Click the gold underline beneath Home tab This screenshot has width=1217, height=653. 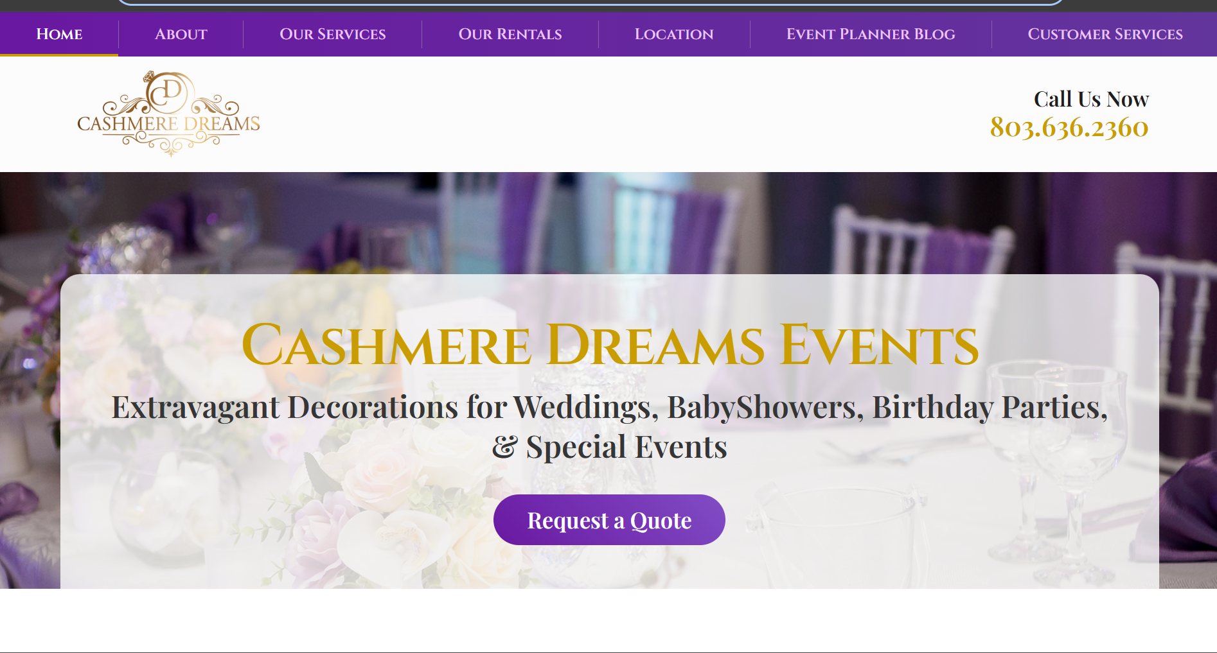point(59,55)
